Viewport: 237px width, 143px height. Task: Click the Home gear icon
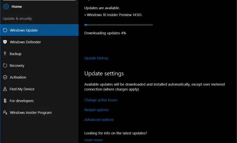point(6,6)
